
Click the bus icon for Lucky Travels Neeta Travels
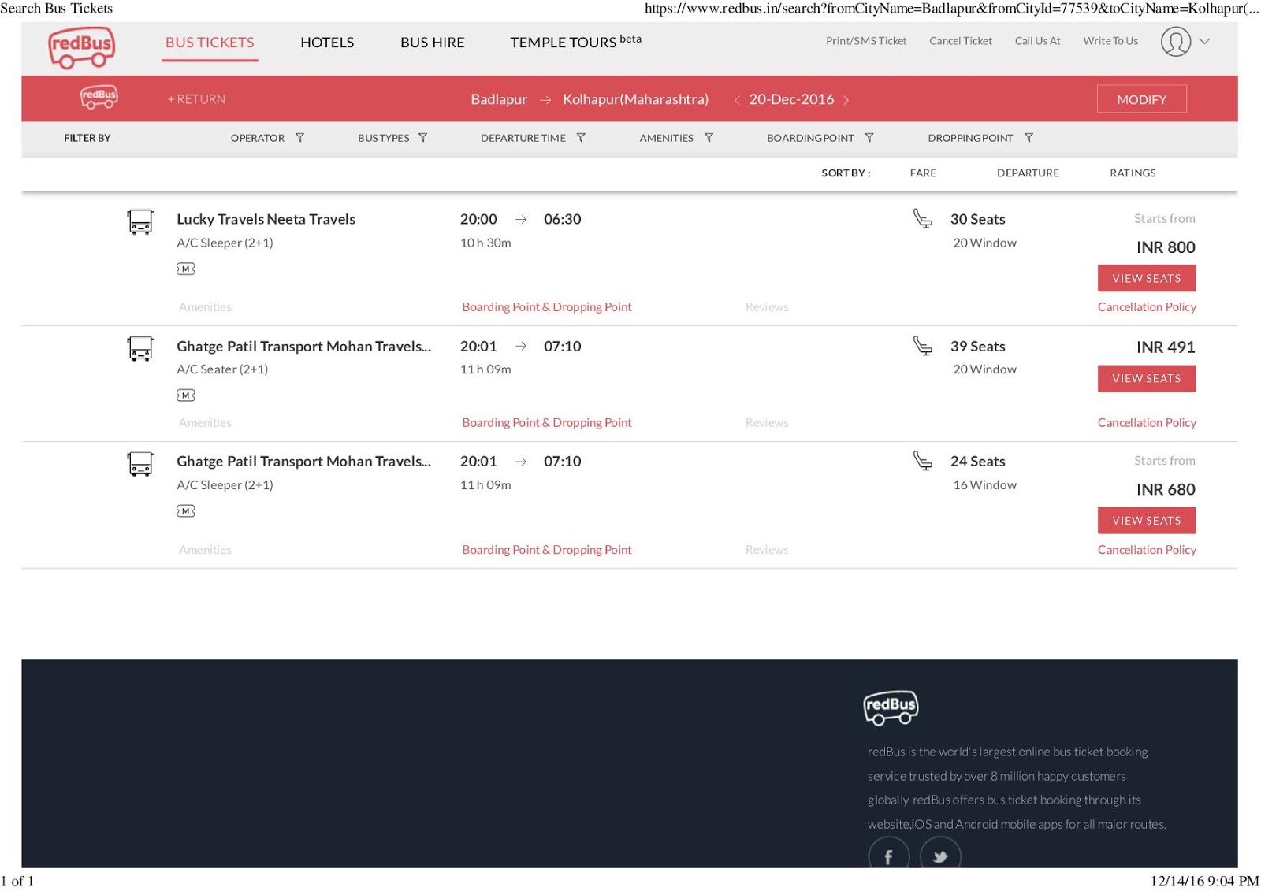tap(141, 222)
